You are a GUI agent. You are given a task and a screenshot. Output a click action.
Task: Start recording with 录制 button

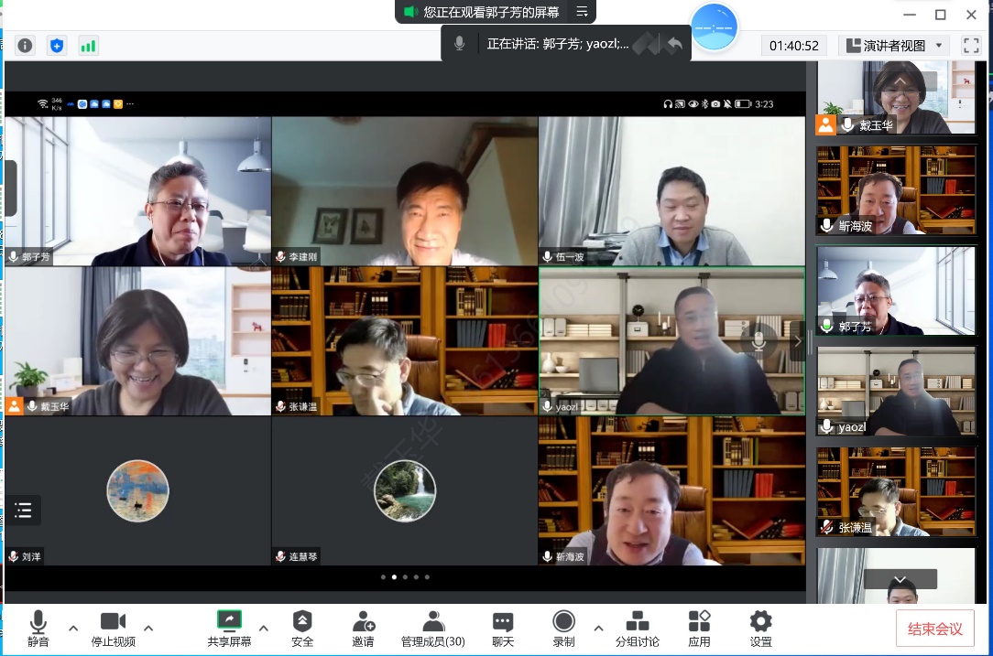[563, 629]
